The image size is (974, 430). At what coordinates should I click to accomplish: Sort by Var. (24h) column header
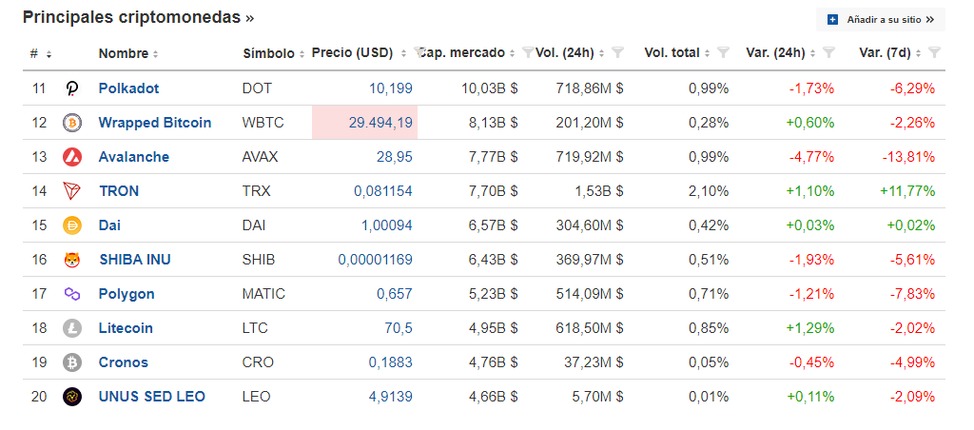point(782,53)
